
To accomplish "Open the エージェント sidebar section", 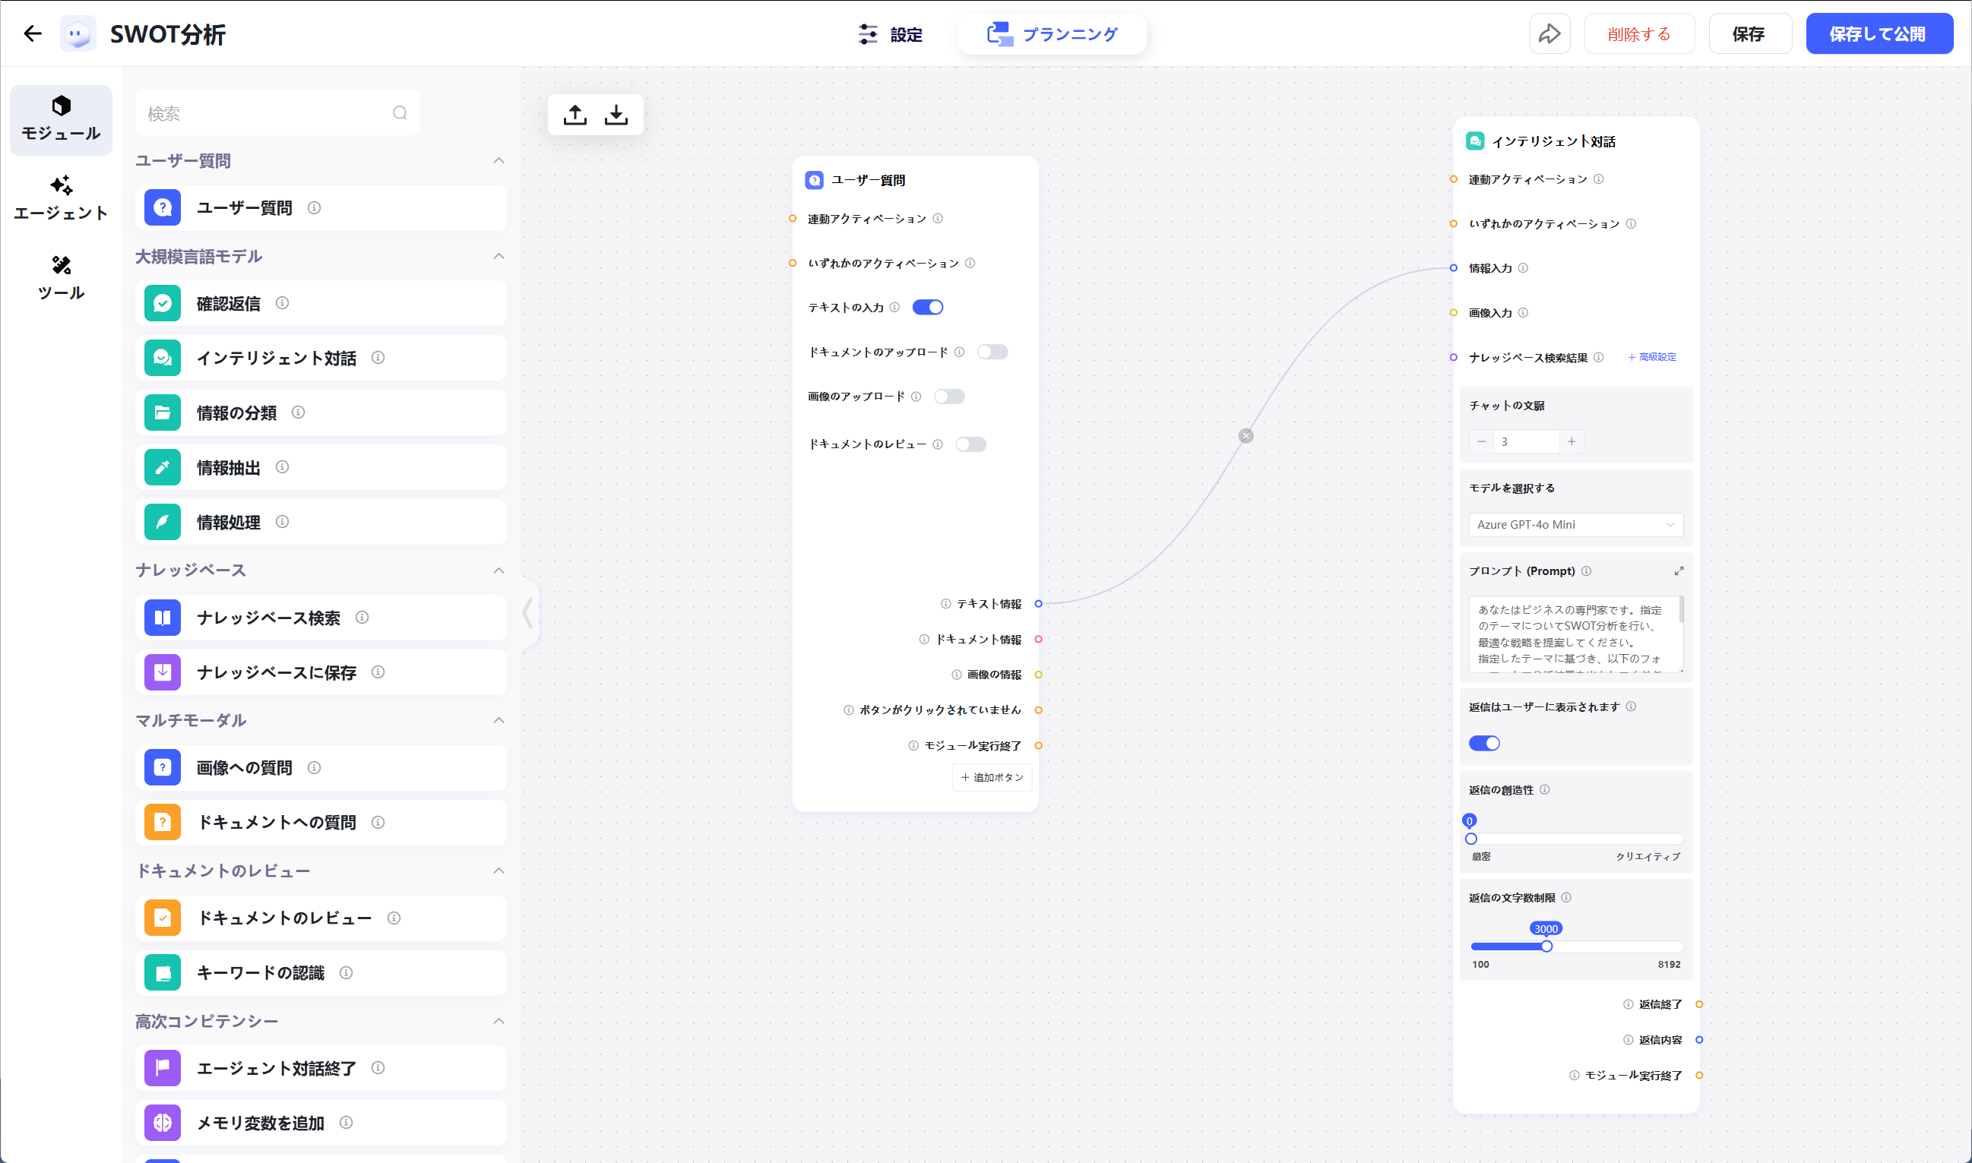I will coord(61,198).
